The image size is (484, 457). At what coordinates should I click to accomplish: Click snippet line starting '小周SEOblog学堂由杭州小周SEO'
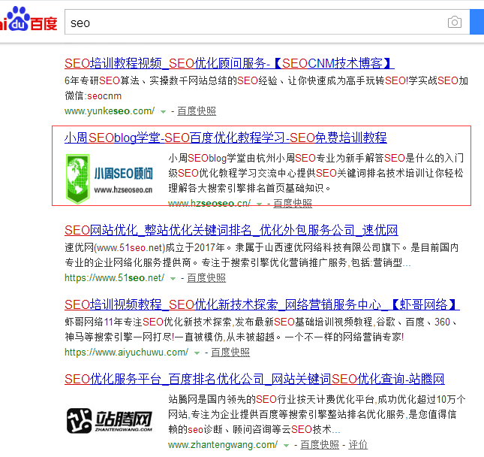tap(316, 158)
